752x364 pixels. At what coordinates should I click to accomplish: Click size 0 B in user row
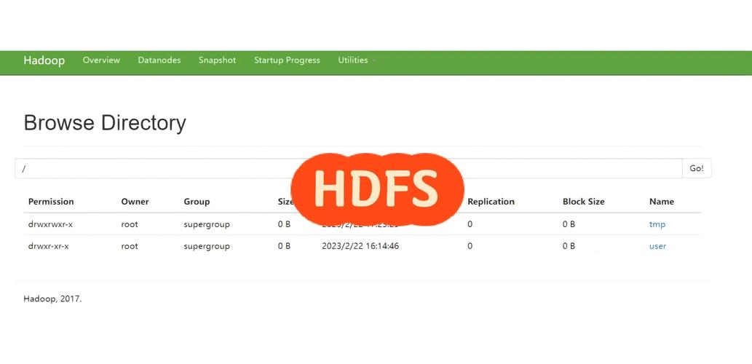point(284,246)
